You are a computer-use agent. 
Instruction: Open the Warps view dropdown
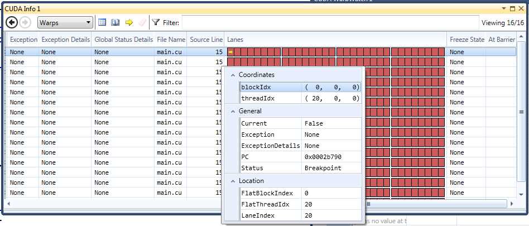[65, 22]
